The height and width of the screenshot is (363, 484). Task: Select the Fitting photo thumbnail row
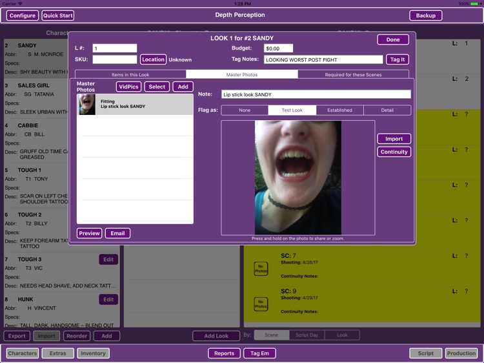point(136,105)
